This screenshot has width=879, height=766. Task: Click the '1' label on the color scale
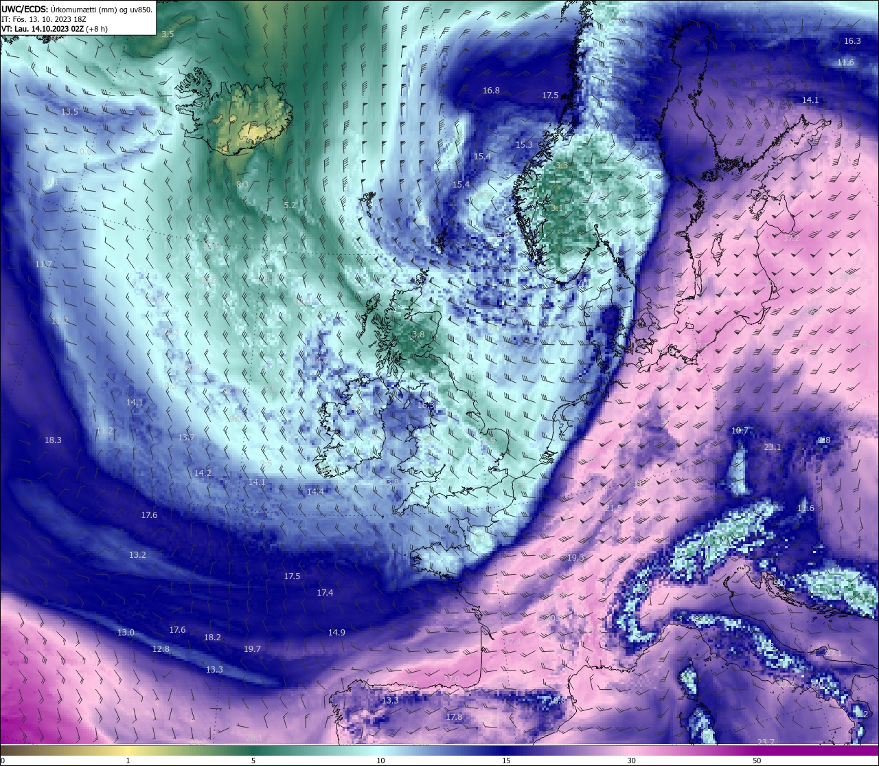coord(128,761)
